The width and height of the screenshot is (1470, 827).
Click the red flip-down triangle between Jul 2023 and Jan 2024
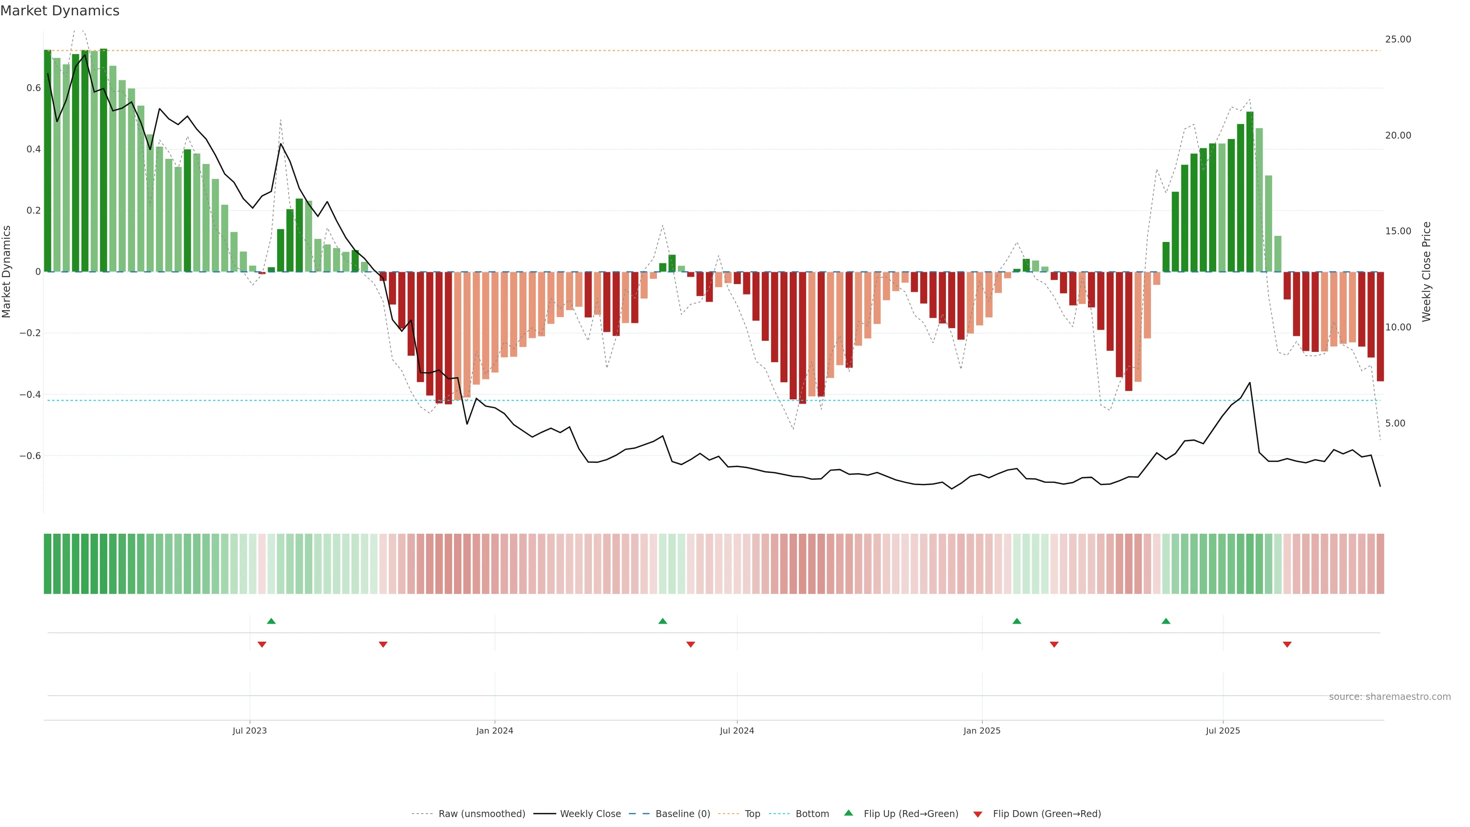coord(383,644)
